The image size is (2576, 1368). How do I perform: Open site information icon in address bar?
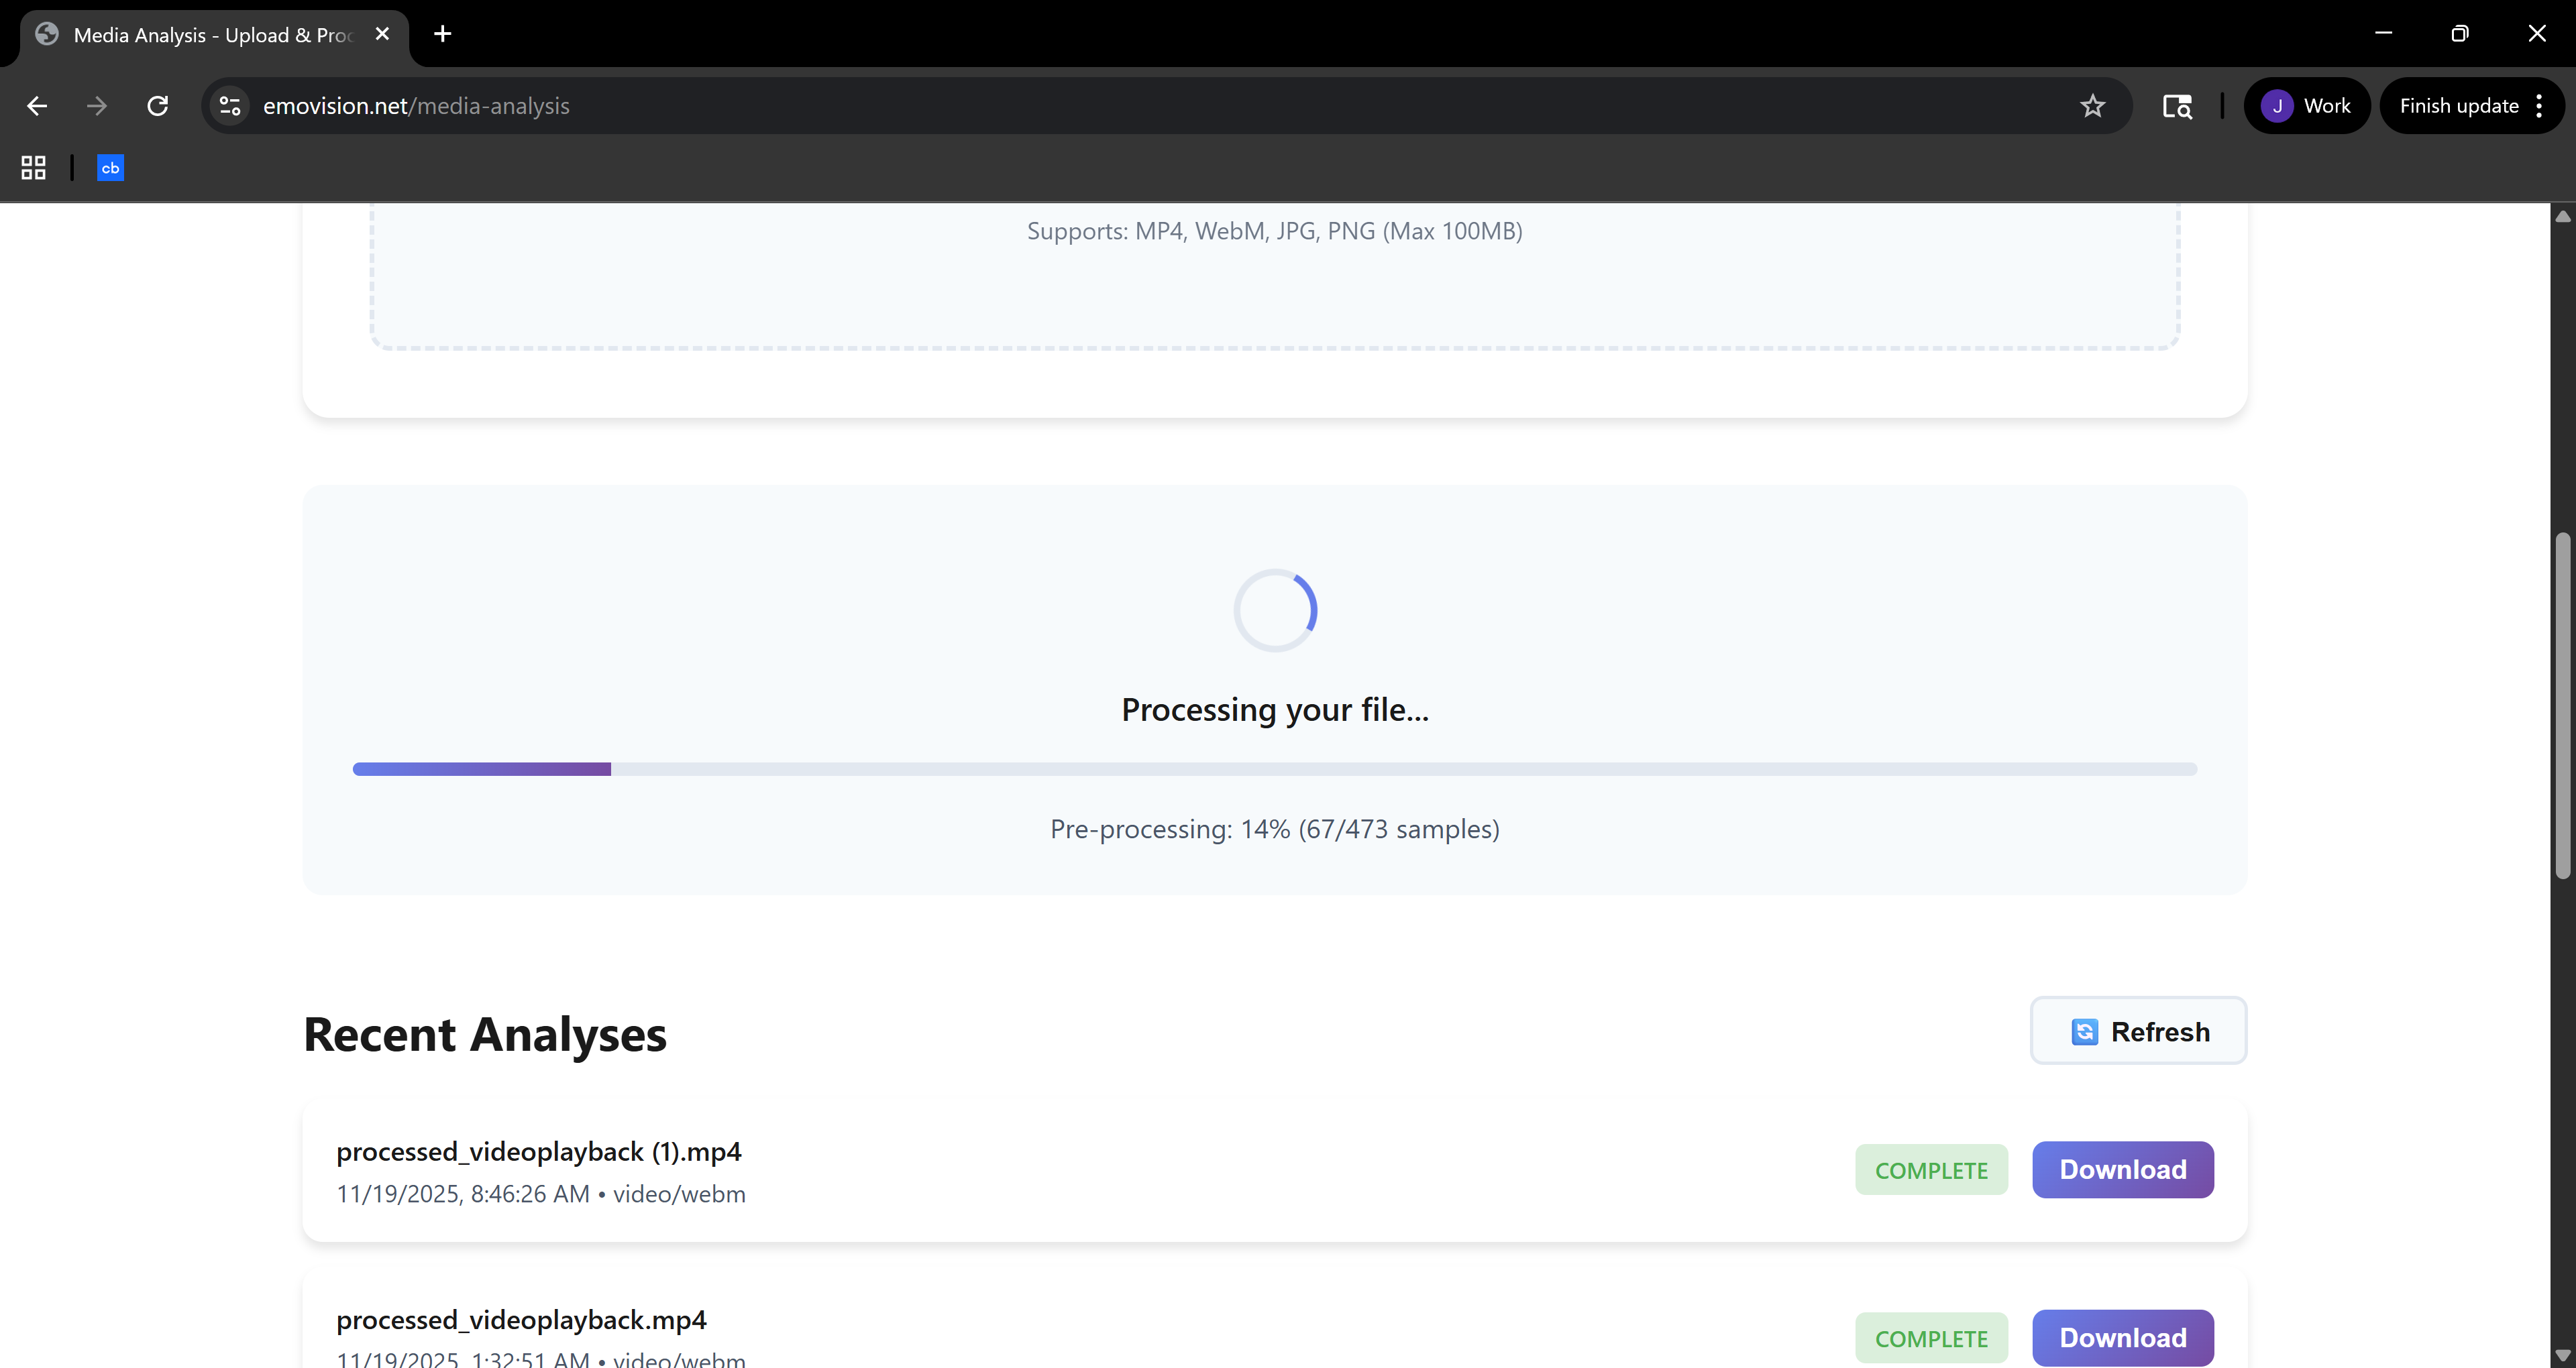coord(230,106)
